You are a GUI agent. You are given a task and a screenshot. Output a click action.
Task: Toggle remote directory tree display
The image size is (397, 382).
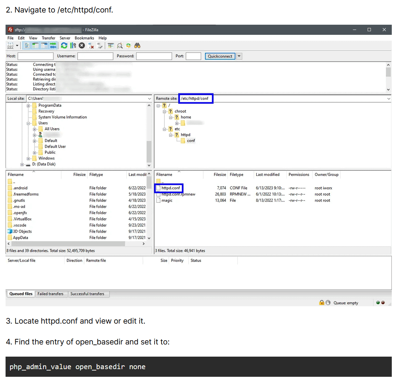pos(44,46)
